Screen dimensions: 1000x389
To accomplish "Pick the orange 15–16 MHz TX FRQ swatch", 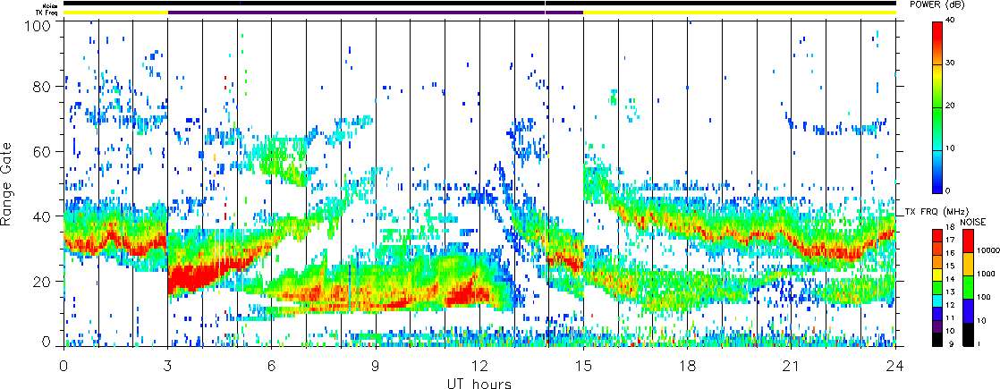I will 936,259.
